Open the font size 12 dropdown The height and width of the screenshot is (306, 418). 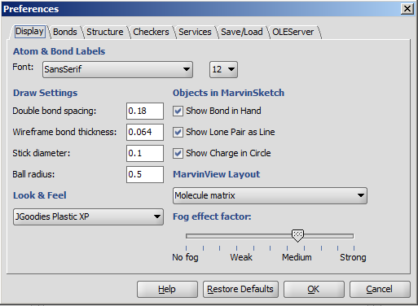point(223,69)
